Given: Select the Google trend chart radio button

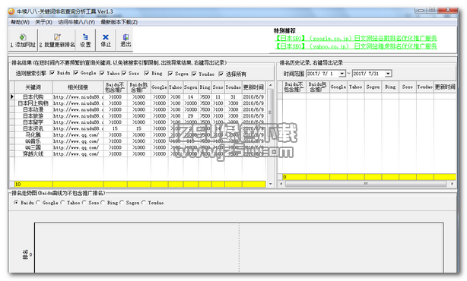Looking at the screenshot, I should click(38, 203).
